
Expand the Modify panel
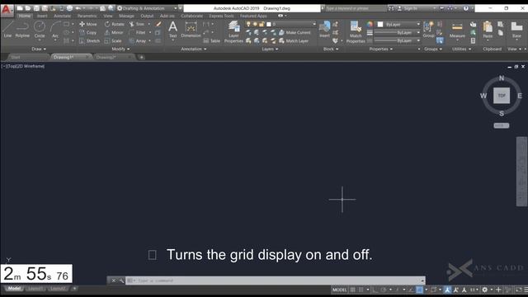pyautogui.click(x=120, y=49)
